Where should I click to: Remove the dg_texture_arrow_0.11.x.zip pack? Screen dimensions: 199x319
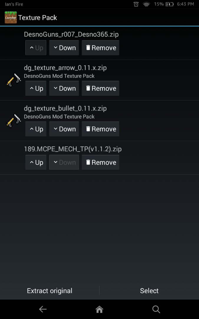(101, 89)
